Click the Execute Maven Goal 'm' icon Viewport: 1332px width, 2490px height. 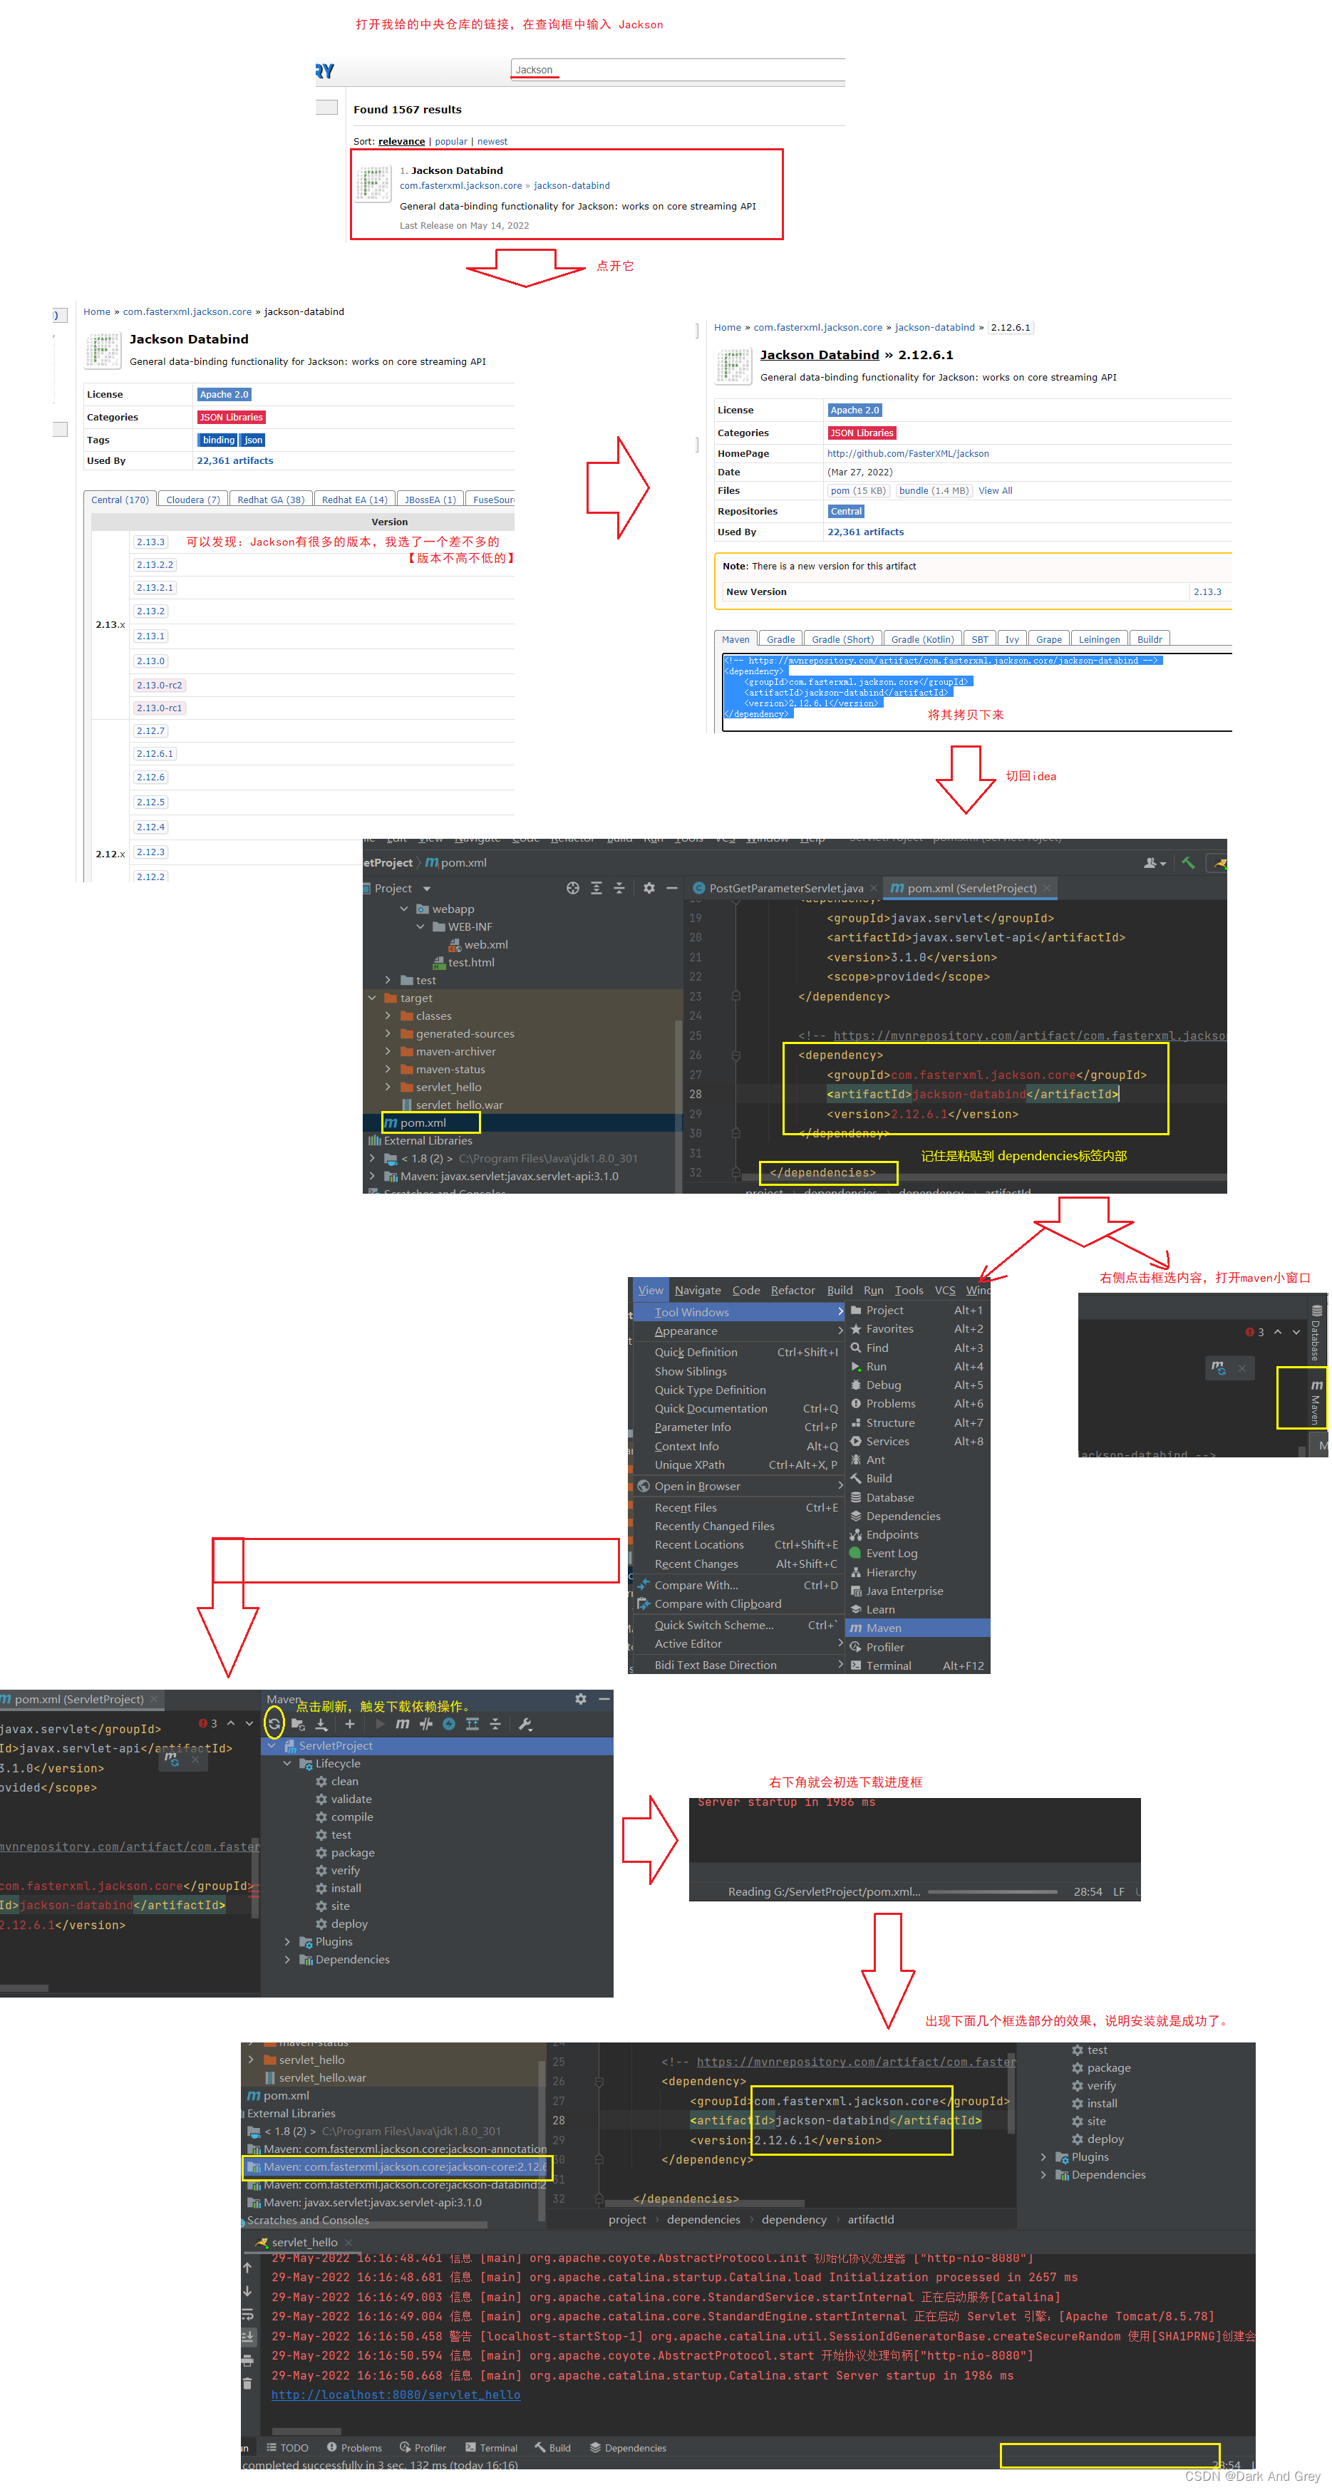[402, 1723]
